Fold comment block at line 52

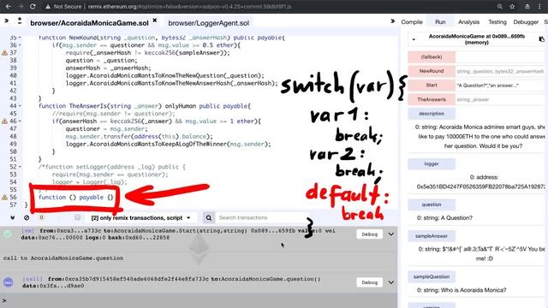(x=20, y=167)
